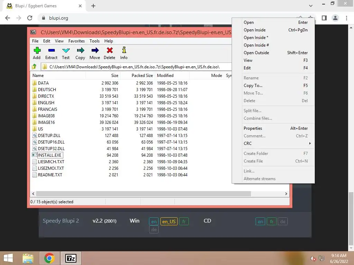Choose View F3 in the context menu
354x265 pixels.
coord(278,60)
